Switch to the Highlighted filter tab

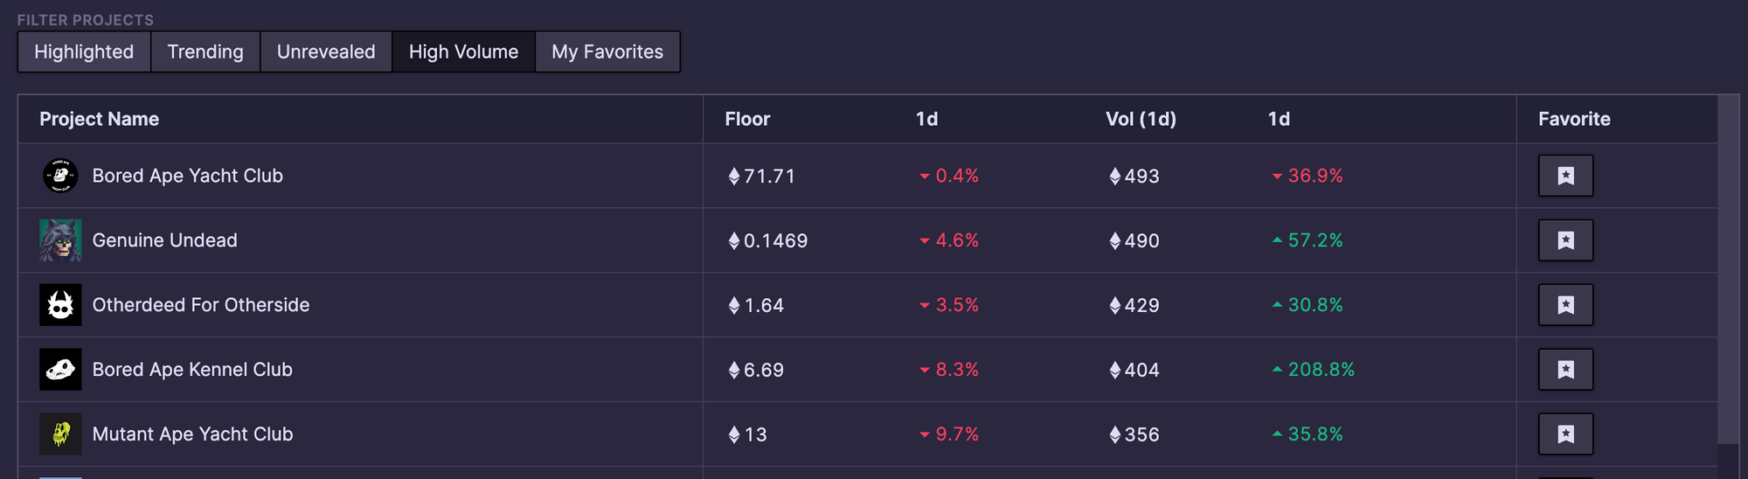click(x=84, y=52)
